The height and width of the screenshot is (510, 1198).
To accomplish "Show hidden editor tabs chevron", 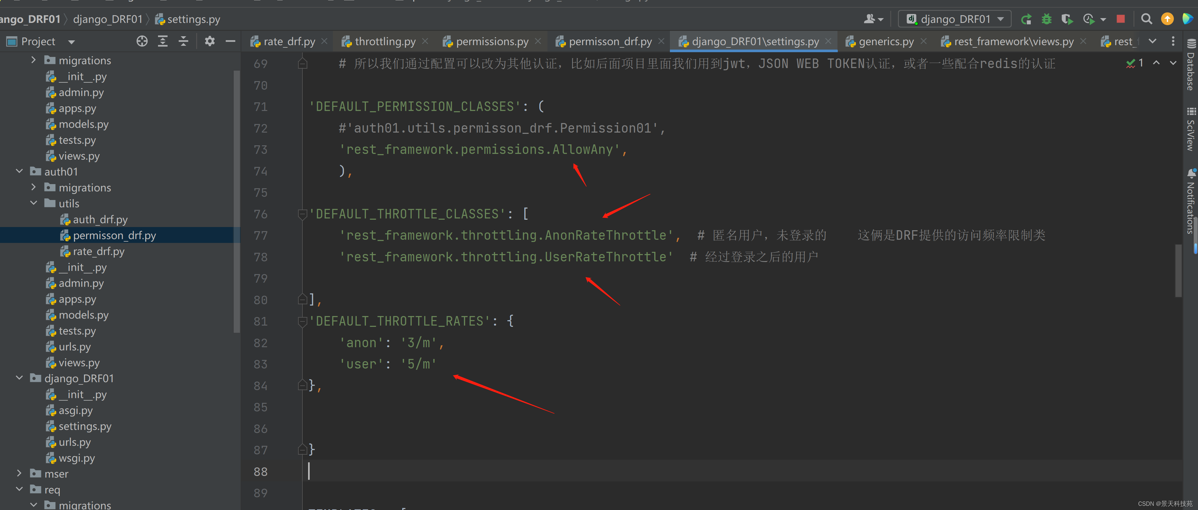I will [x=1153, y=41].
